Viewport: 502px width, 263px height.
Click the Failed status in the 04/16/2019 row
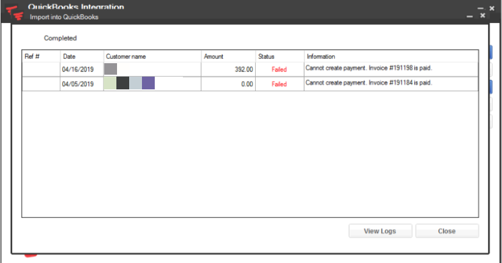coord(279,70)
